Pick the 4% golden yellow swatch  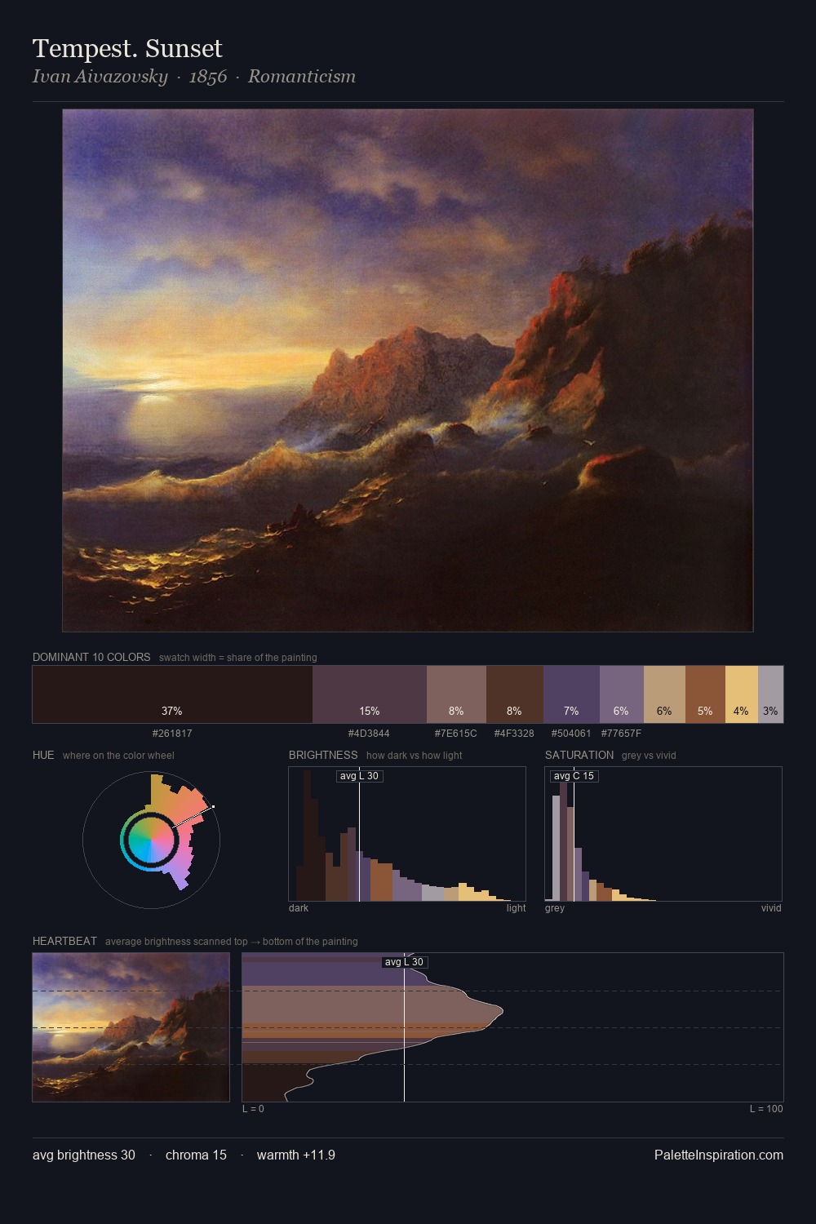742,694
